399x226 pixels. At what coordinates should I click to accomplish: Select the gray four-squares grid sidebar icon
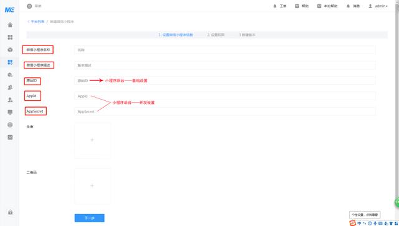(10, 37)
